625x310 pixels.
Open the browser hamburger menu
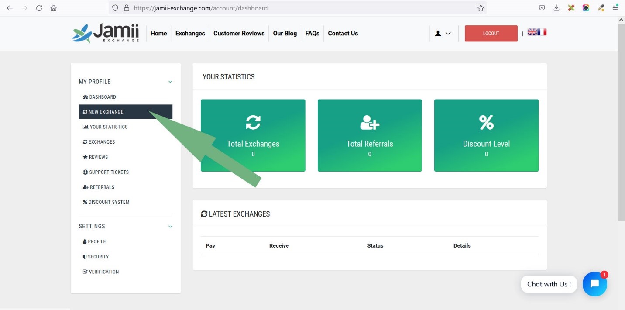615,8
